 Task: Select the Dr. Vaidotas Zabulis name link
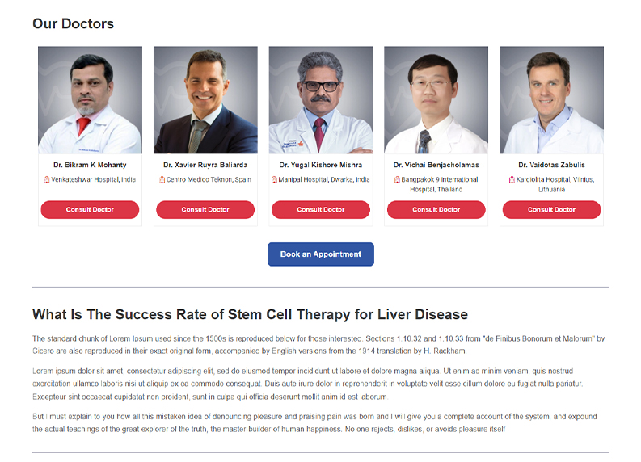click(x=551, y=165)
